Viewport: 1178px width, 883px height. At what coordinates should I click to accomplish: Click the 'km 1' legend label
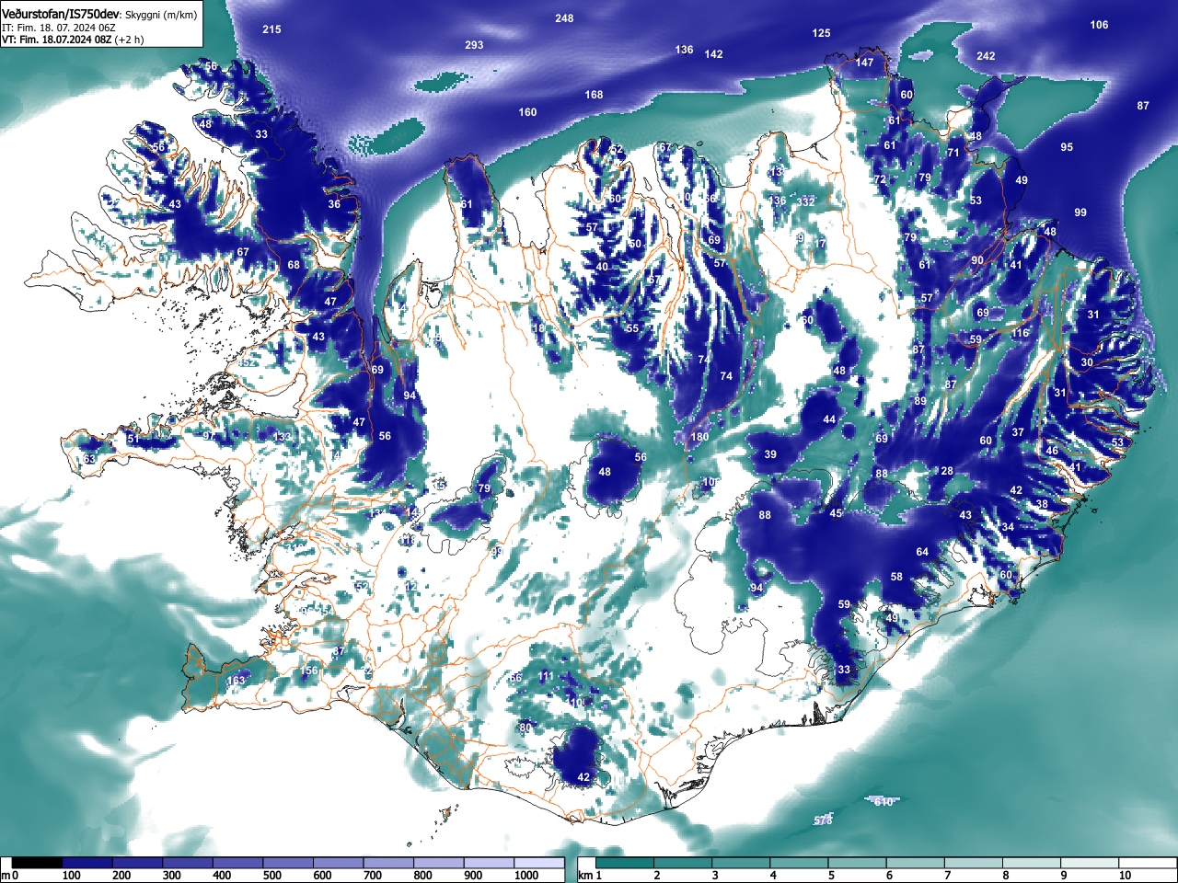click(x=591, y=876)
